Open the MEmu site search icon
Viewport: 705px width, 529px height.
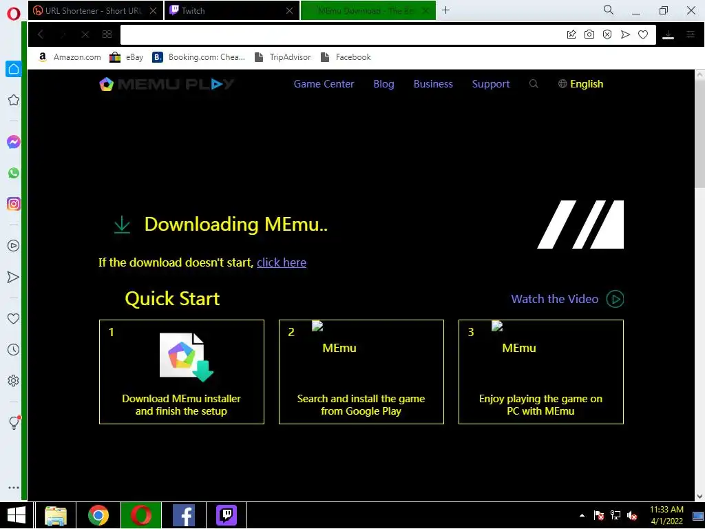534,83
